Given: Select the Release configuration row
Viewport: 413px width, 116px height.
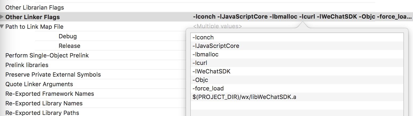Looking at the screenshot, I should 69,46.
